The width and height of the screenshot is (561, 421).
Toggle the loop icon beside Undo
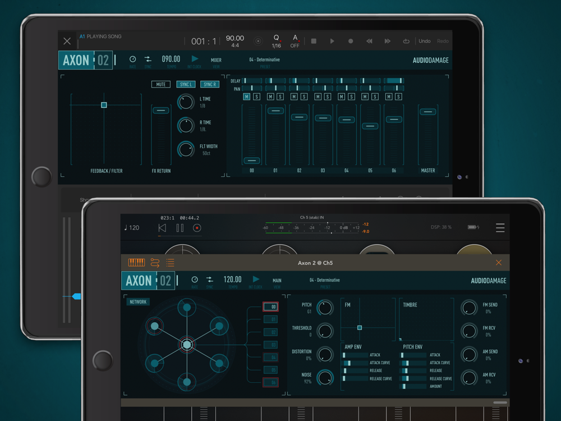point(406,41)
